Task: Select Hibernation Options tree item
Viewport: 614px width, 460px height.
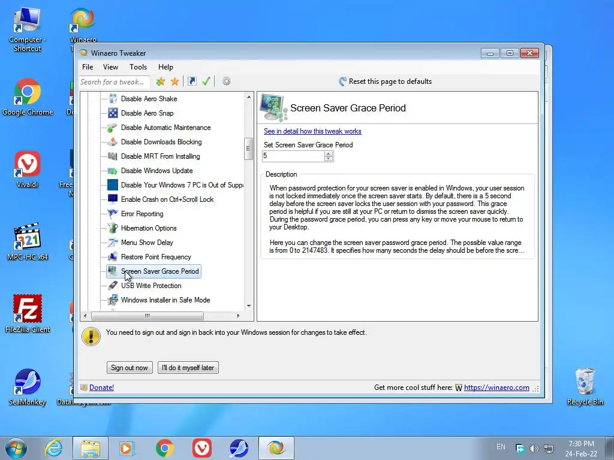Action: (149, 228)
